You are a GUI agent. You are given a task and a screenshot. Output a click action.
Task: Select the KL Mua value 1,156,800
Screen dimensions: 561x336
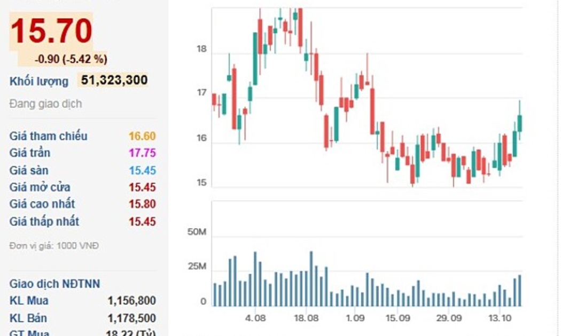click(131, 301)
